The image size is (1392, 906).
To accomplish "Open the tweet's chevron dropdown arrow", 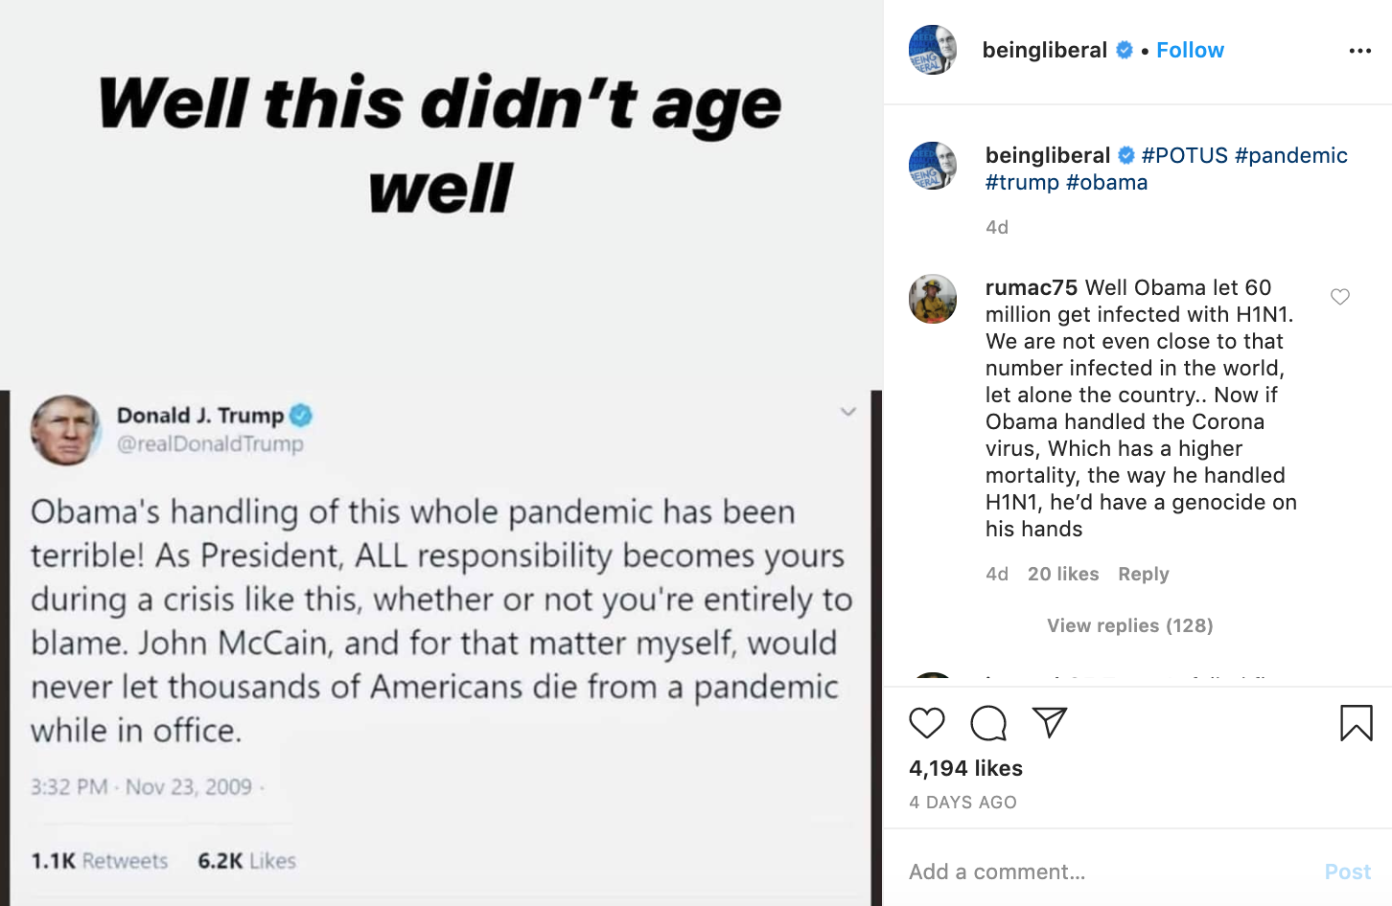I will click(847, 412).
